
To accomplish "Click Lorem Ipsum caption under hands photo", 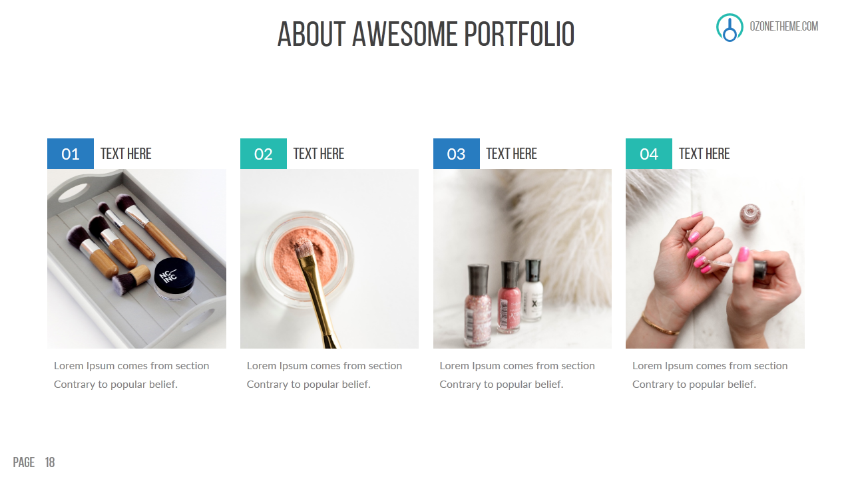I will (710, 375).
